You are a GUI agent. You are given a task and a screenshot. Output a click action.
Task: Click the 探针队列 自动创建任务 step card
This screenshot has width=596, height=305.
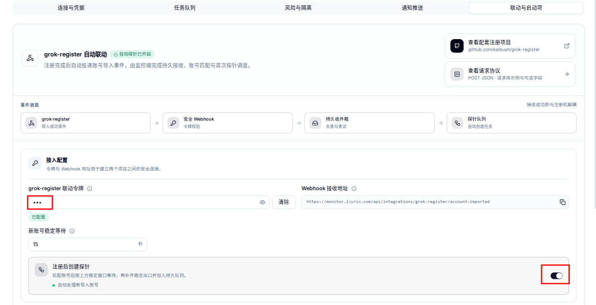click(511, 123)
